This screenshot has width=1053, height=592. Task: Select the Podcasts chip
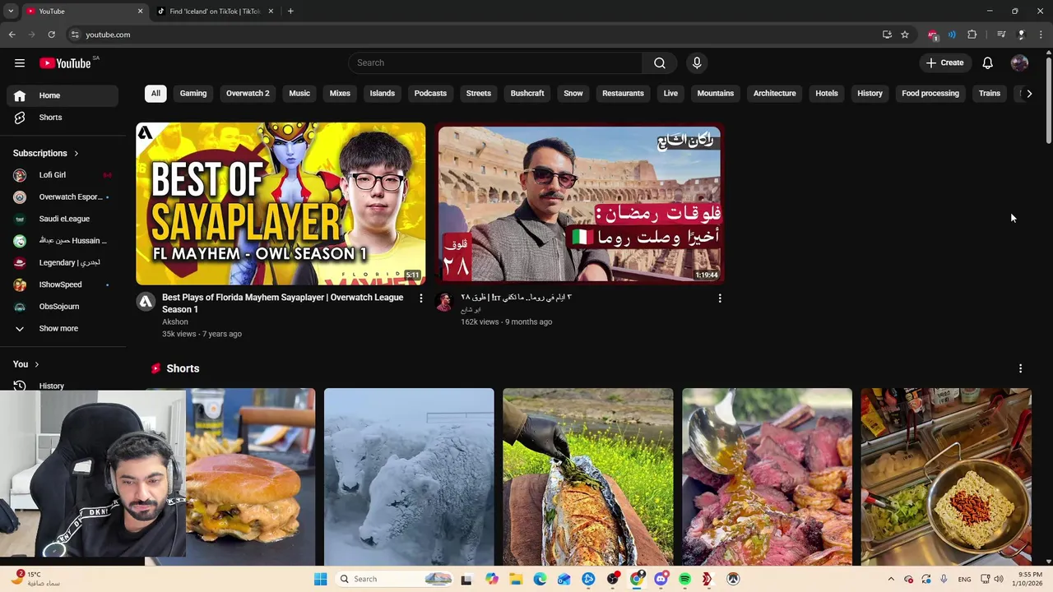430,93
